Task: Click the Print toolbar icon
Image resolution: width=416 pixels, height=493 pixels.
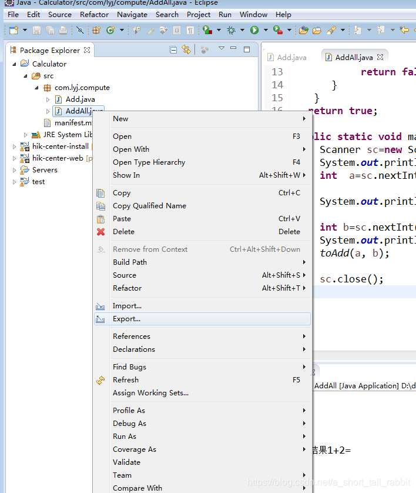Action: [x=63, y=30]
